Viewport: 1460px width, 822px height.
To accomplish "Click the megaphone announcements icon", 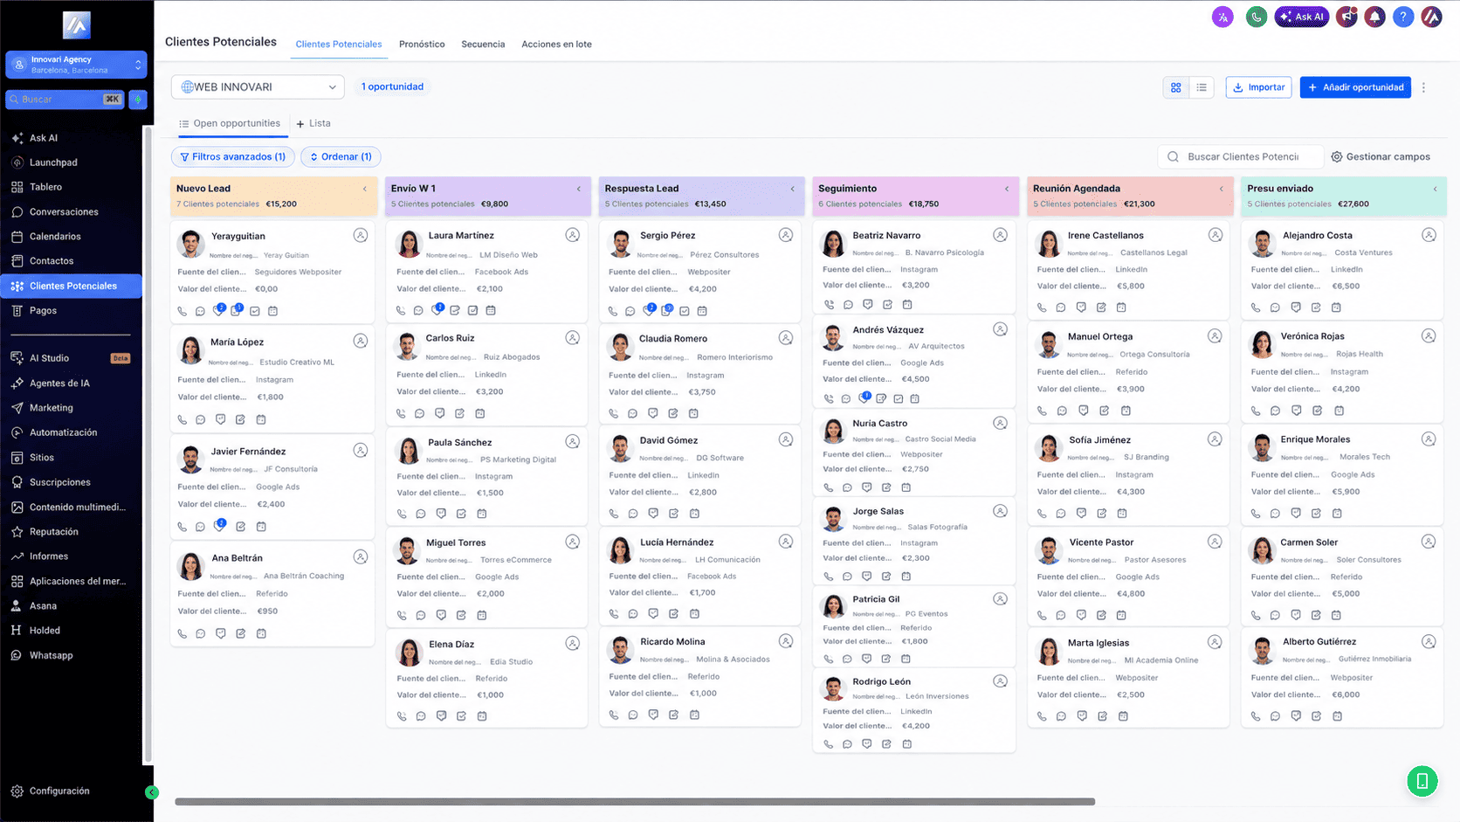I will click(x=1346, y=17).
